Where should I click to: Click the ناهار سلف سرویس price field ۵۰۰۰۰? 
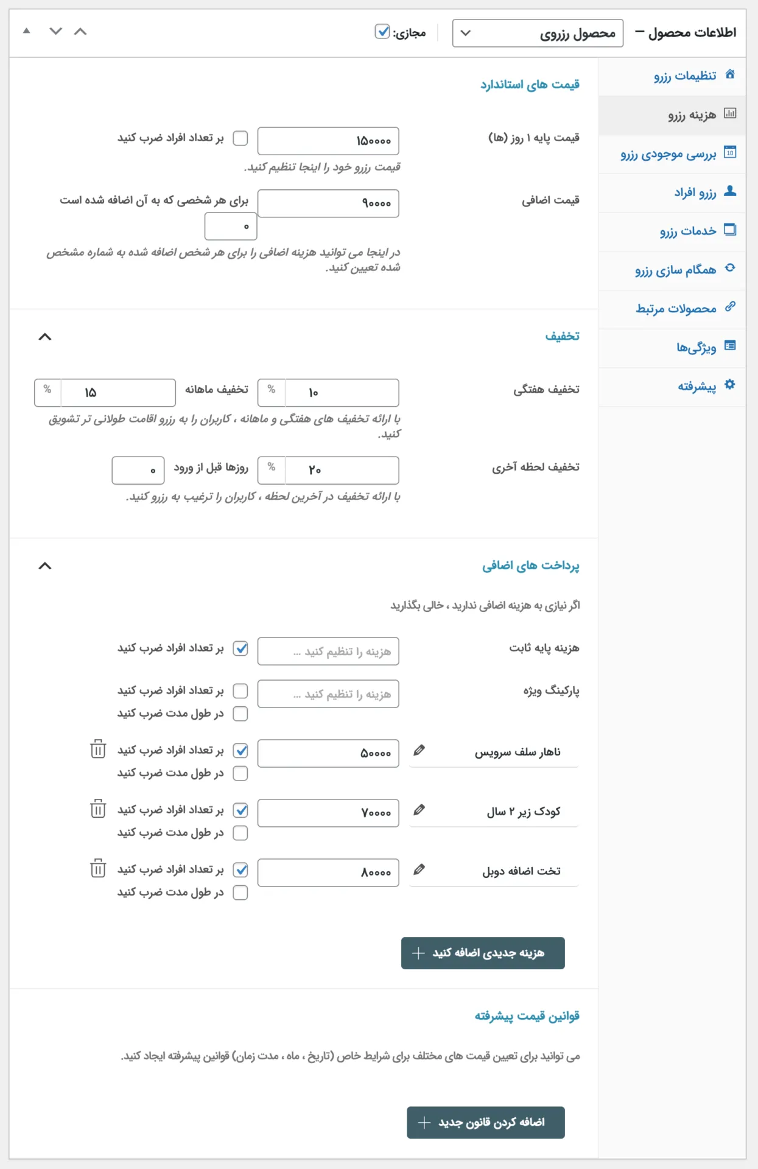(328, 754)
